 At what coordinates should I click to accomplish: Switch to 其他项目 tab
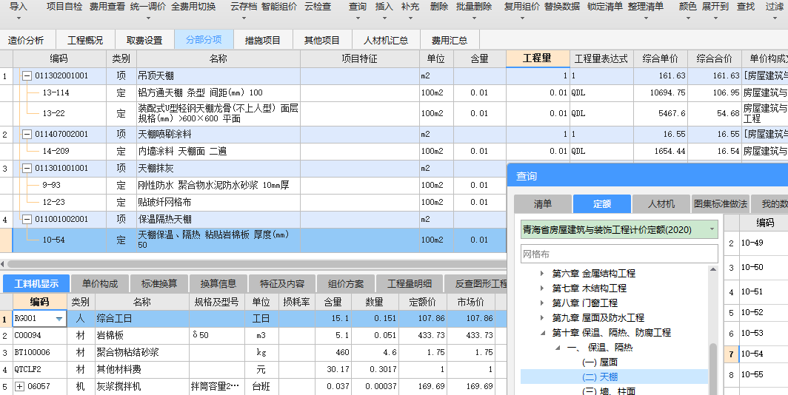click(x=322, y=40)
